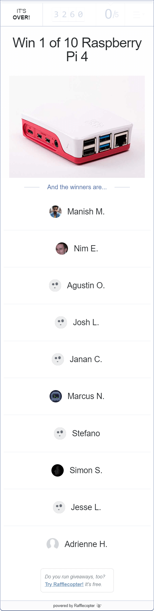Click Agustin O.'s placeholder avatar

pos(55,286)
